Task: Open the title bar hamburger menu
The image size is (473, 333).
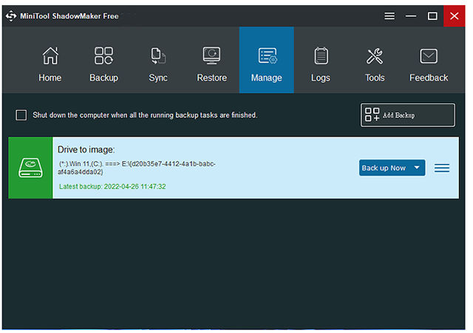Action: [389, 16]
